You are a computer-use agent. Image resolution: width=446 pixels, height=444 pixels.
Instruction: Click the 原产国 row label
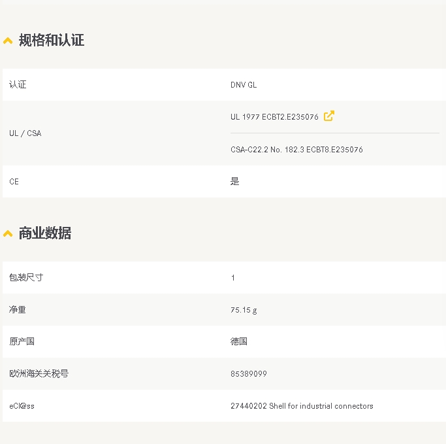click(x=22, y=342)
